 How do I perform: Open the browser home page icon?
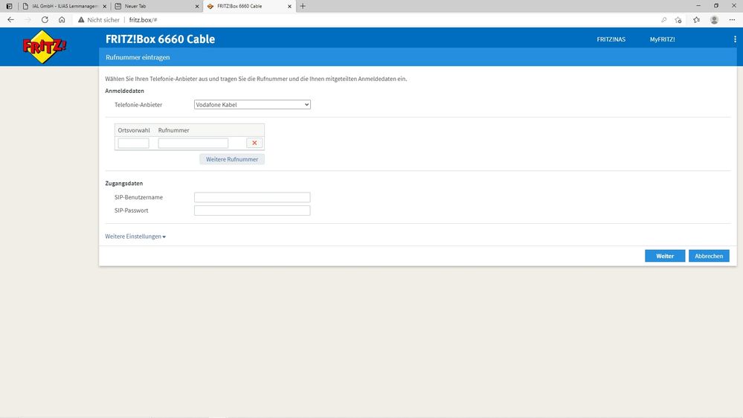point(62,20)
